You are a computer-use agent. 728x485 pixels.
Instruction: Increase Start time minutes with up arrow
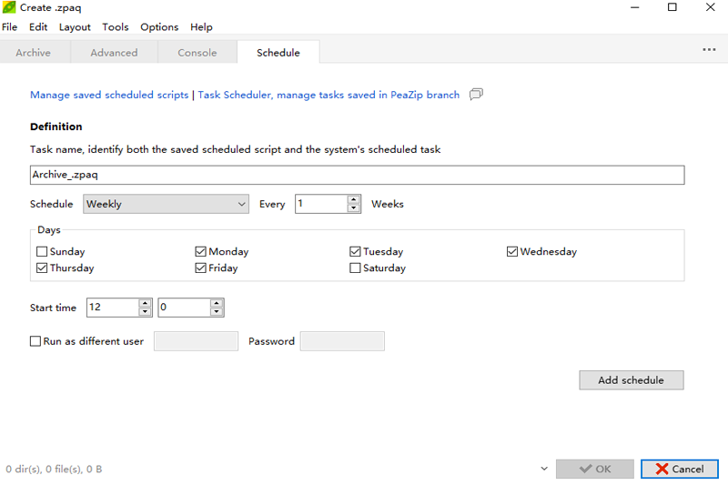[x=217, y=303]
